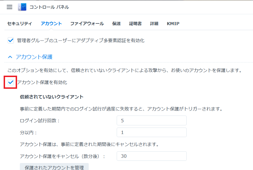
Task: Open the 証明書 tab
Action: click(135, 23)
